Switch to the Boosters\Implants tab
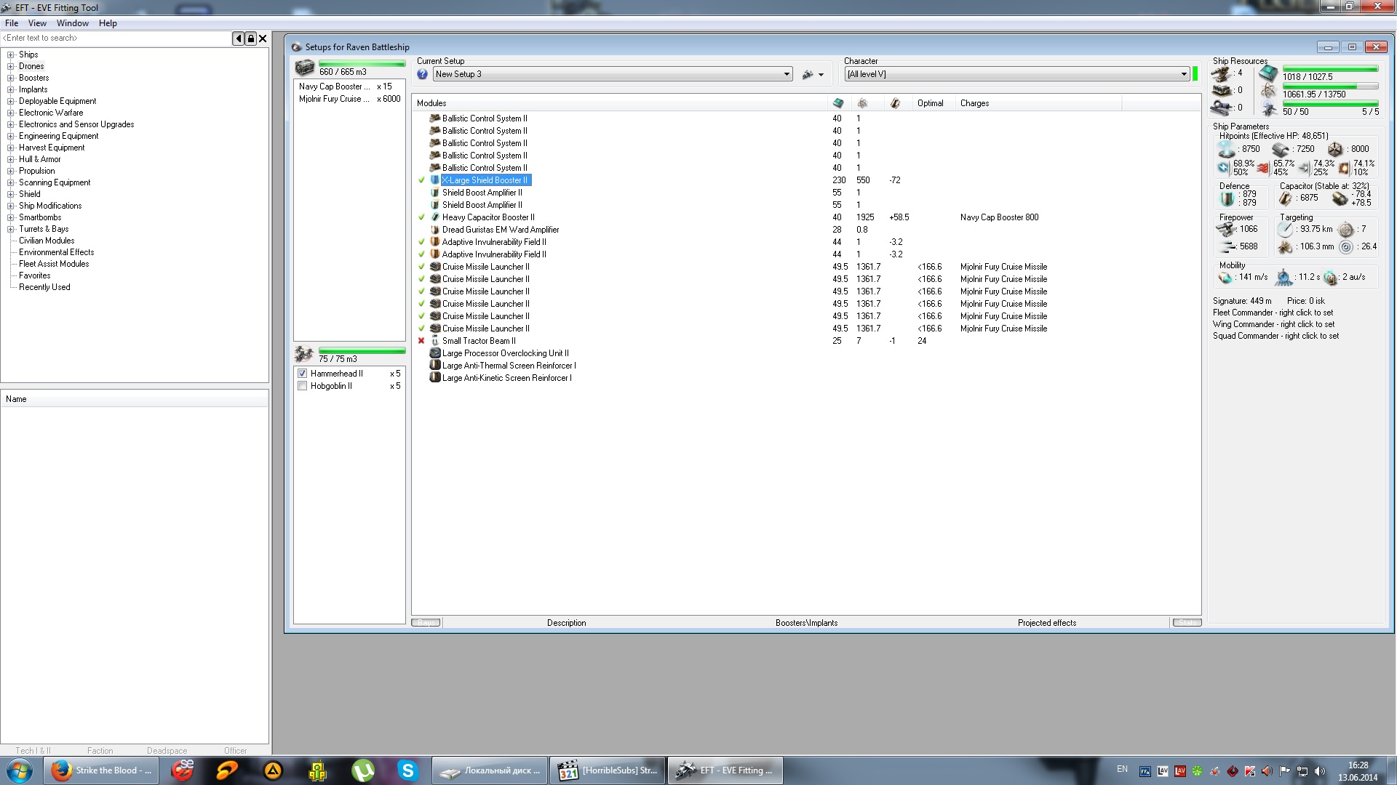This screenshot has height=785, width=1397. (x=806, y=623)
